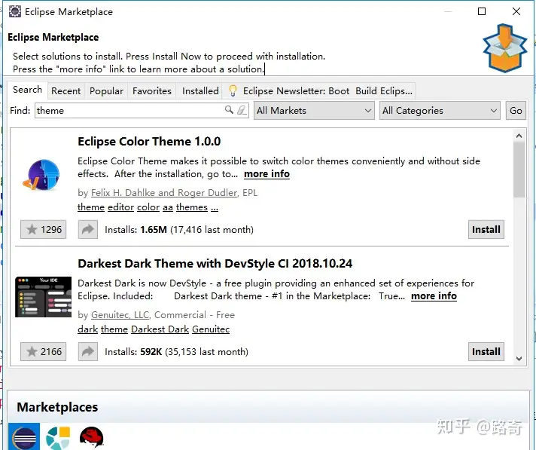Viewport: 536px width, 450px height.
Task: Select the Eclipse marketplace icon
Action: (x=24, y=436)
